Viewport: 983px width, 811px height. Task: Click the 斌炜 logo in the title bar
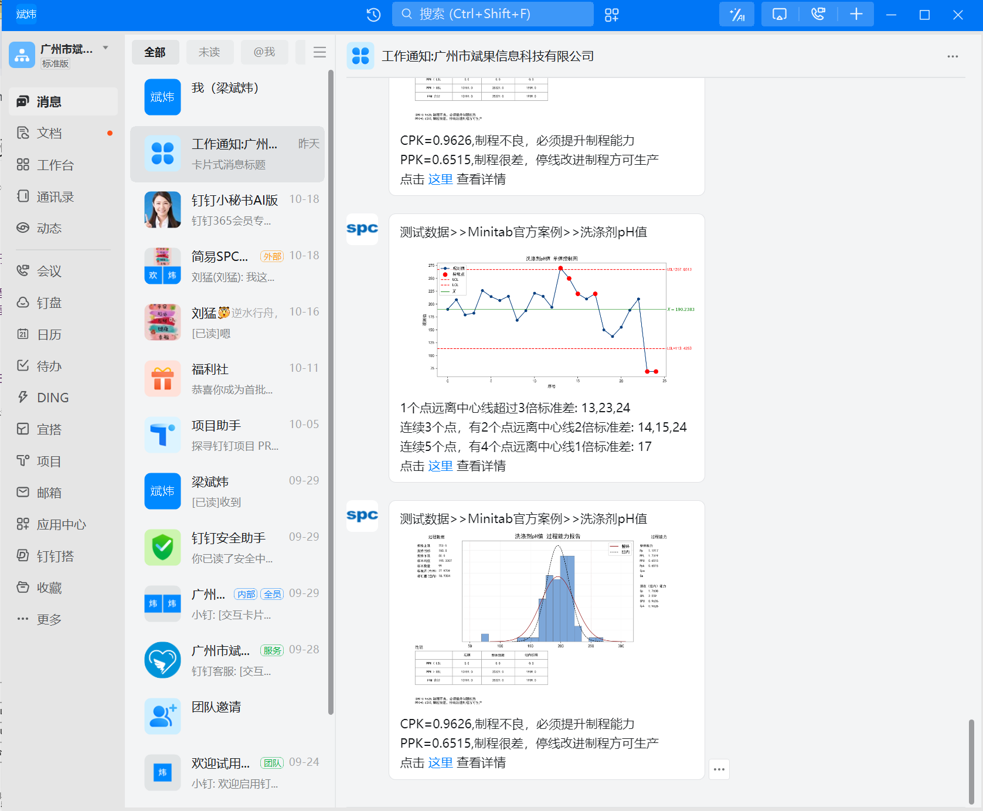[26, 14]
